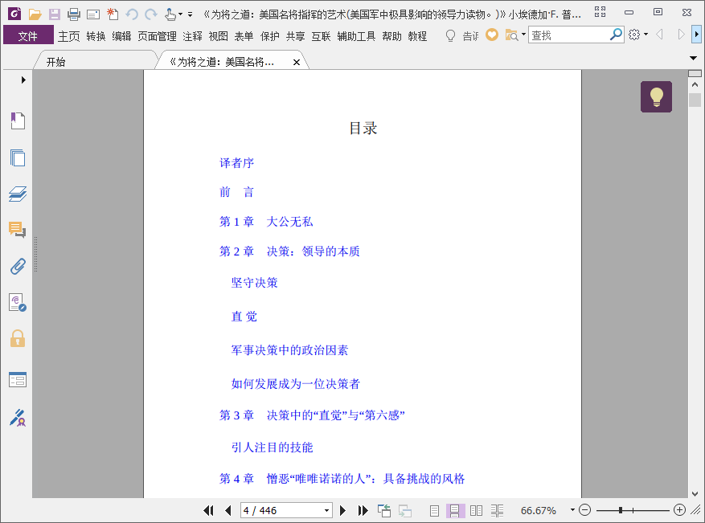Click the magnifier search icon in find box
Viewport: 705px width, 523px height.
tap(616, 35)
